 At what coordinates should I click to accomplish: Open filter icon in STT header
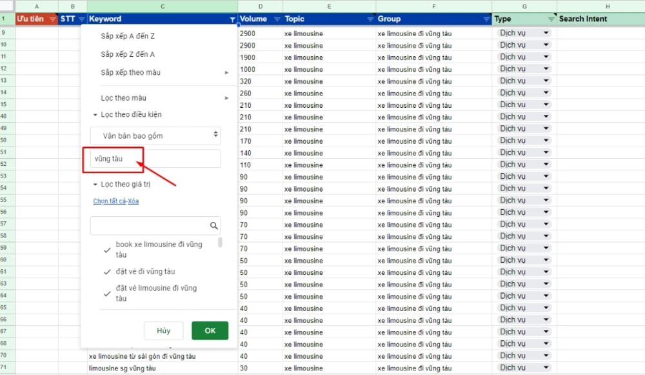81,19
